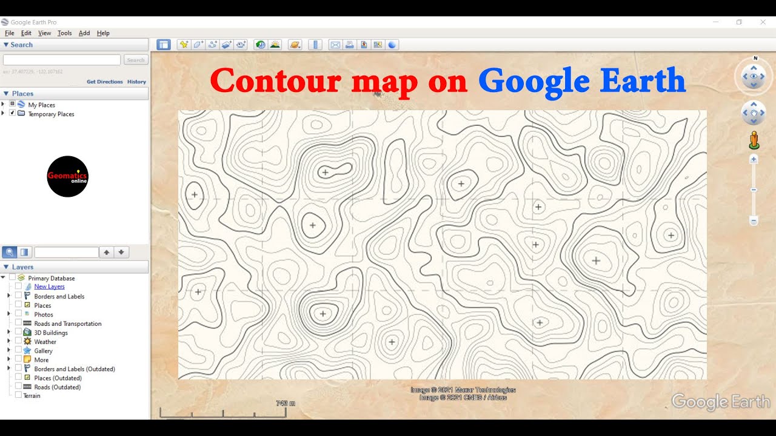This screenshot has width=776, height=436.
Task: Click the Save Image icon
Action: coord(364,44)
